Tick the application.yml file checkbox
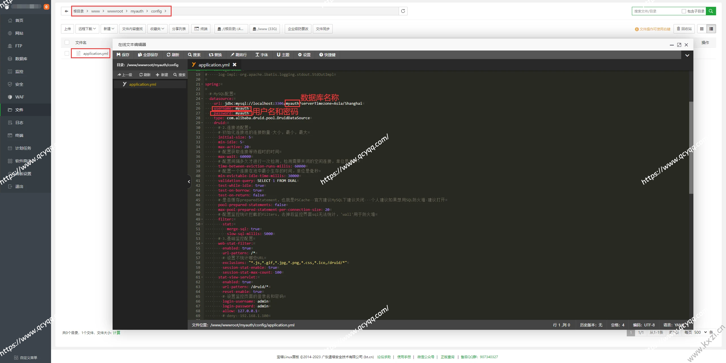 [x=67, y=53]
